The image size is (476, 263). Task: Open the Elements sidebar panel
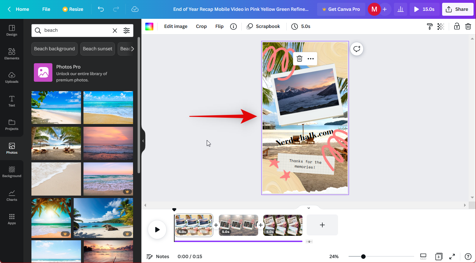12,54
